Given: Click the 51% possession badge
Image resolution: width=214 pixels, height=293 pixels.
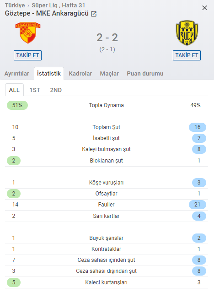Looking at the screenshot, I should click(17, 105).
